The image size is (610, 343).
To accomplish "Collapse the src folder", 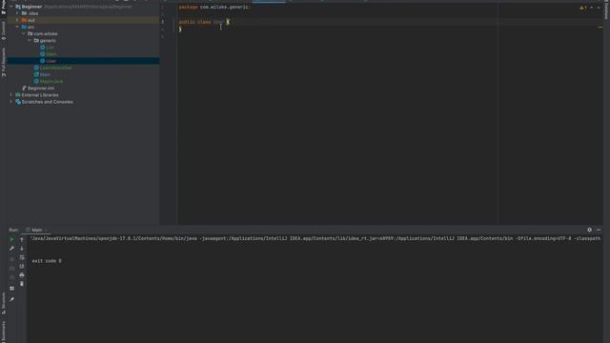I will click(x=17, y=27).
